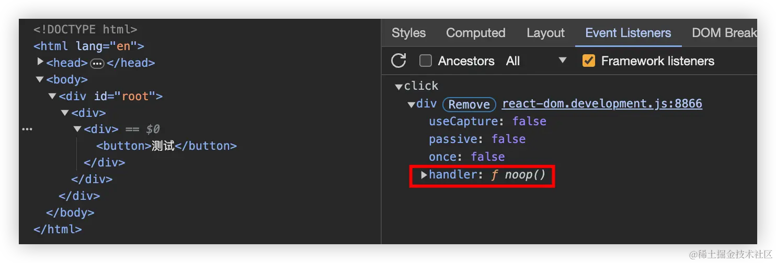Open the DOM Breakpoints tab
776x263 pixels.
click(724, 33)
